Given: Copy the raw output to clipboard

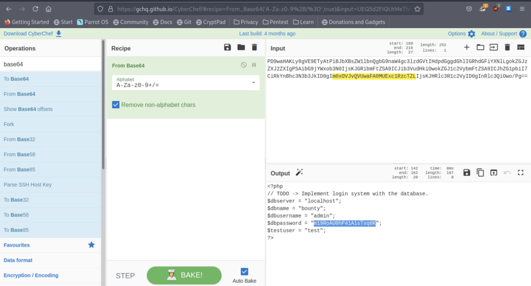Looking at the screenshot, I should pos(480,173).
